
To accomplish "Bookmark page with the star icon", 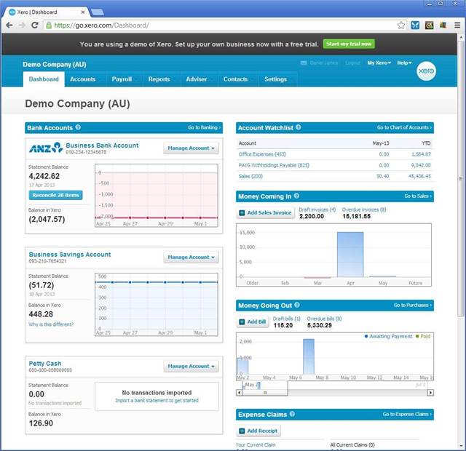I will tap(401, 25).
